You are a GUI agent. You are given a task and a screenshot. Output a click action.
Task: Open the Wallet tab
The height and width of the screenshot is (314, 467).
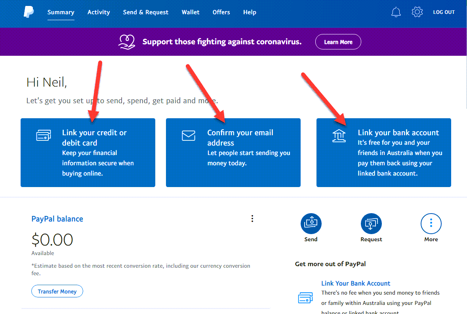click(x=191, y=12)
